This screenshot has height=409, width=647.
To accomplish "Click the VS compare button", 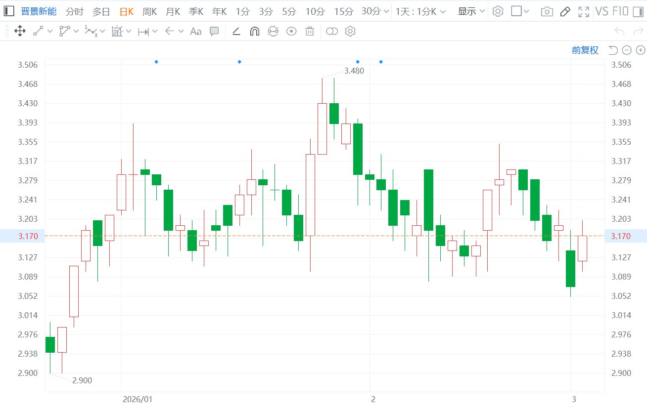I will (601, 11).
